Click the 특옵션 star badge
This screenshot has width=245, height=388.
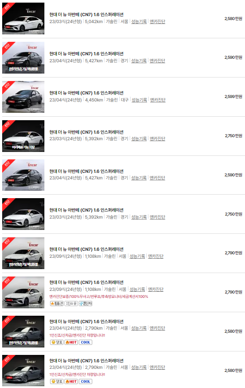[x=57, y=304]
